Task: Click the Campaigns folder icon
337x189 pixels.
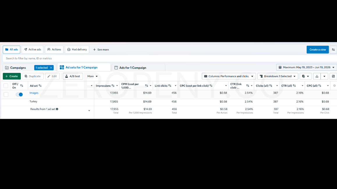Action: (x=7, y=68)
